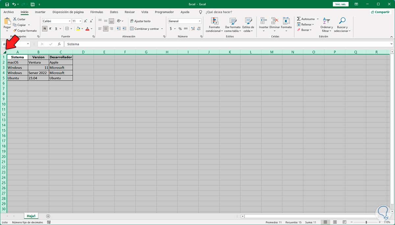Open Estilos de celda gallery

pos(248,25)
